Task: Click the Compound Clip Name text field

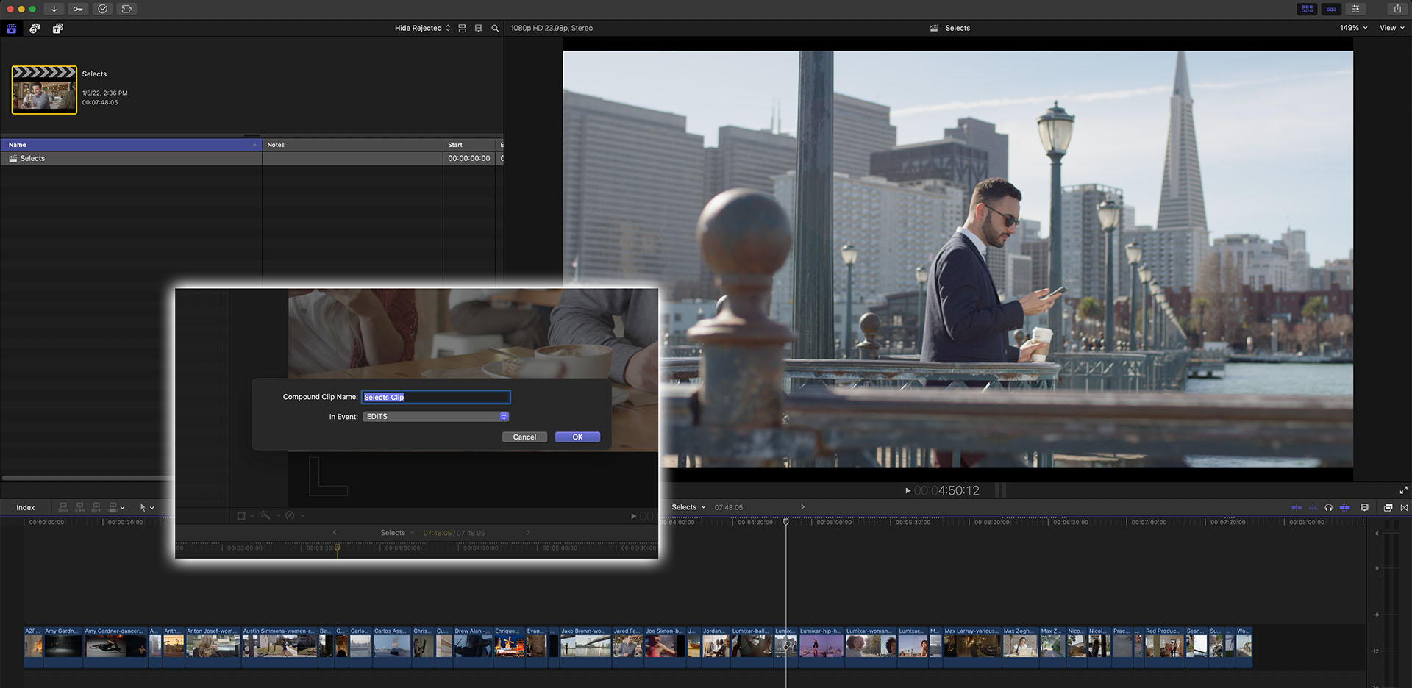Action: 435,397
